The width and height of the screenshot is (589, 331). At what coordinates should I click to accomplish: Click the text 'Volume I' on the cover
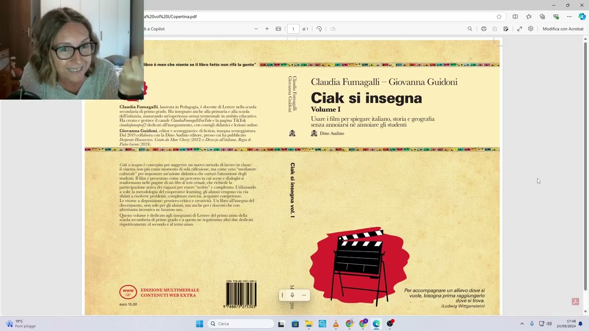point(326,109)
